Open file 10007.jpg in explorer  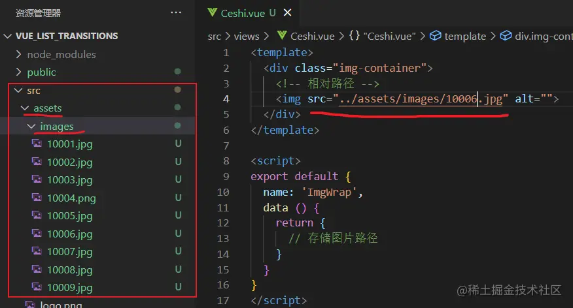(x=70, y=252)
